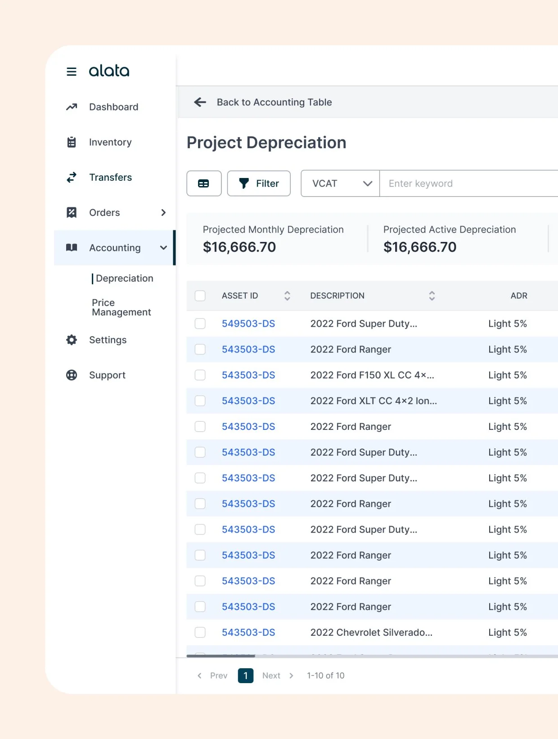Open asset link for Ford F150 row
This screenshot has width=558, height=739.
coord(248,375)
